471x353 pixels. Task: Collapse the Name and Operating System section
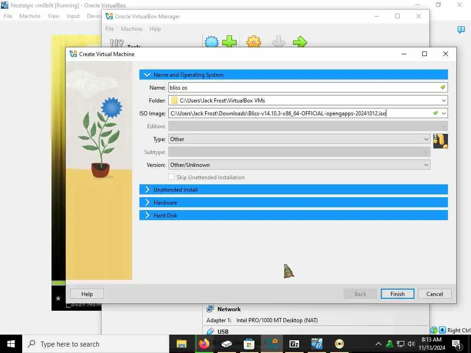click(x=293, y=75)
